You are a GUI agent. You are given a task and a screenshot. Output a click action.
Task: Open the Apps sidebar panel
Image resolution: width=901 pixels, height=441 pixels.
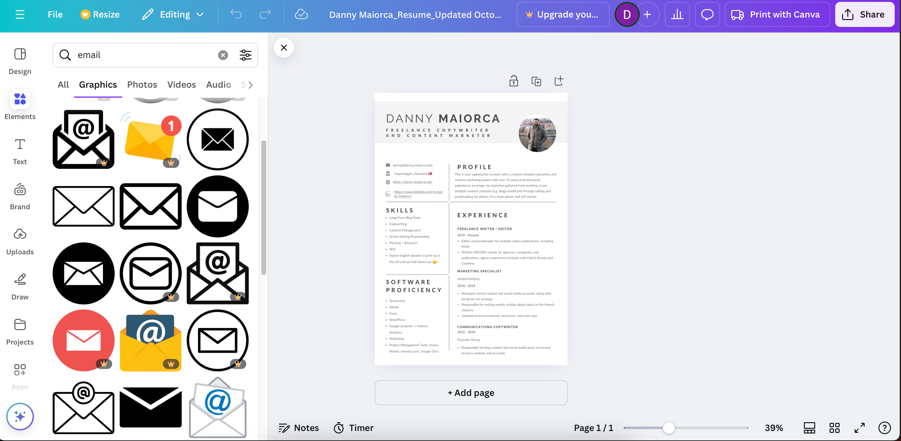pos(20,377)
